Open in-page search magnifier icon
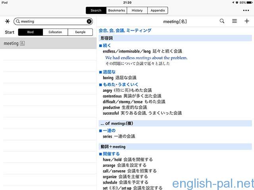The image size is (254, 190). tap(222, 21)
